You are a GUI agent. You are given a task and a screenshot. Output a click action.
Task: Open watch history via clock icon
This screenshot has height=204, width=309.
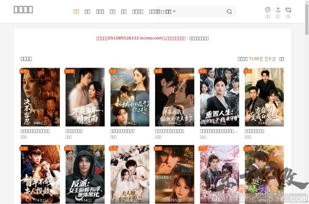pyautogui.click(x=268, y=10)
